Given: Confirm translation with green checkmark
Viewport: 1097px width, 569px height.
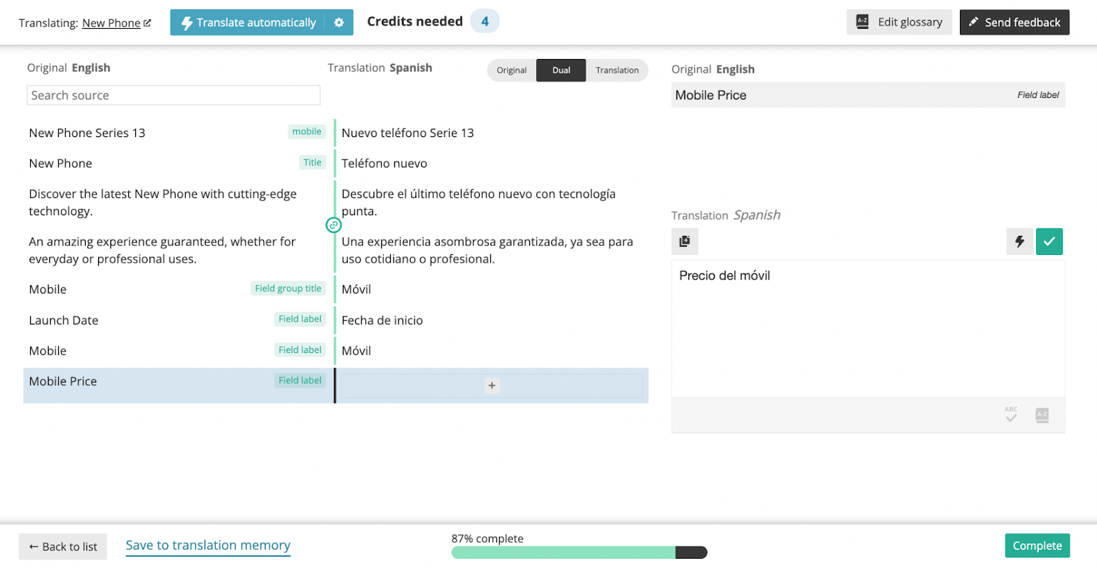Looking at the screenshot, I should [1049, 241].
